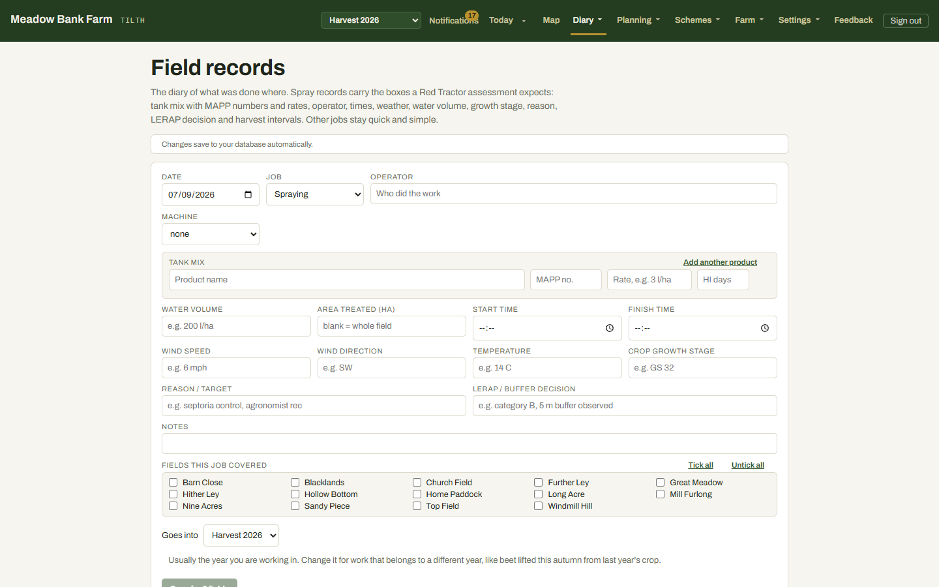Click the Reason / target field
The image size is (939, 587).
[x=314, y=406]
